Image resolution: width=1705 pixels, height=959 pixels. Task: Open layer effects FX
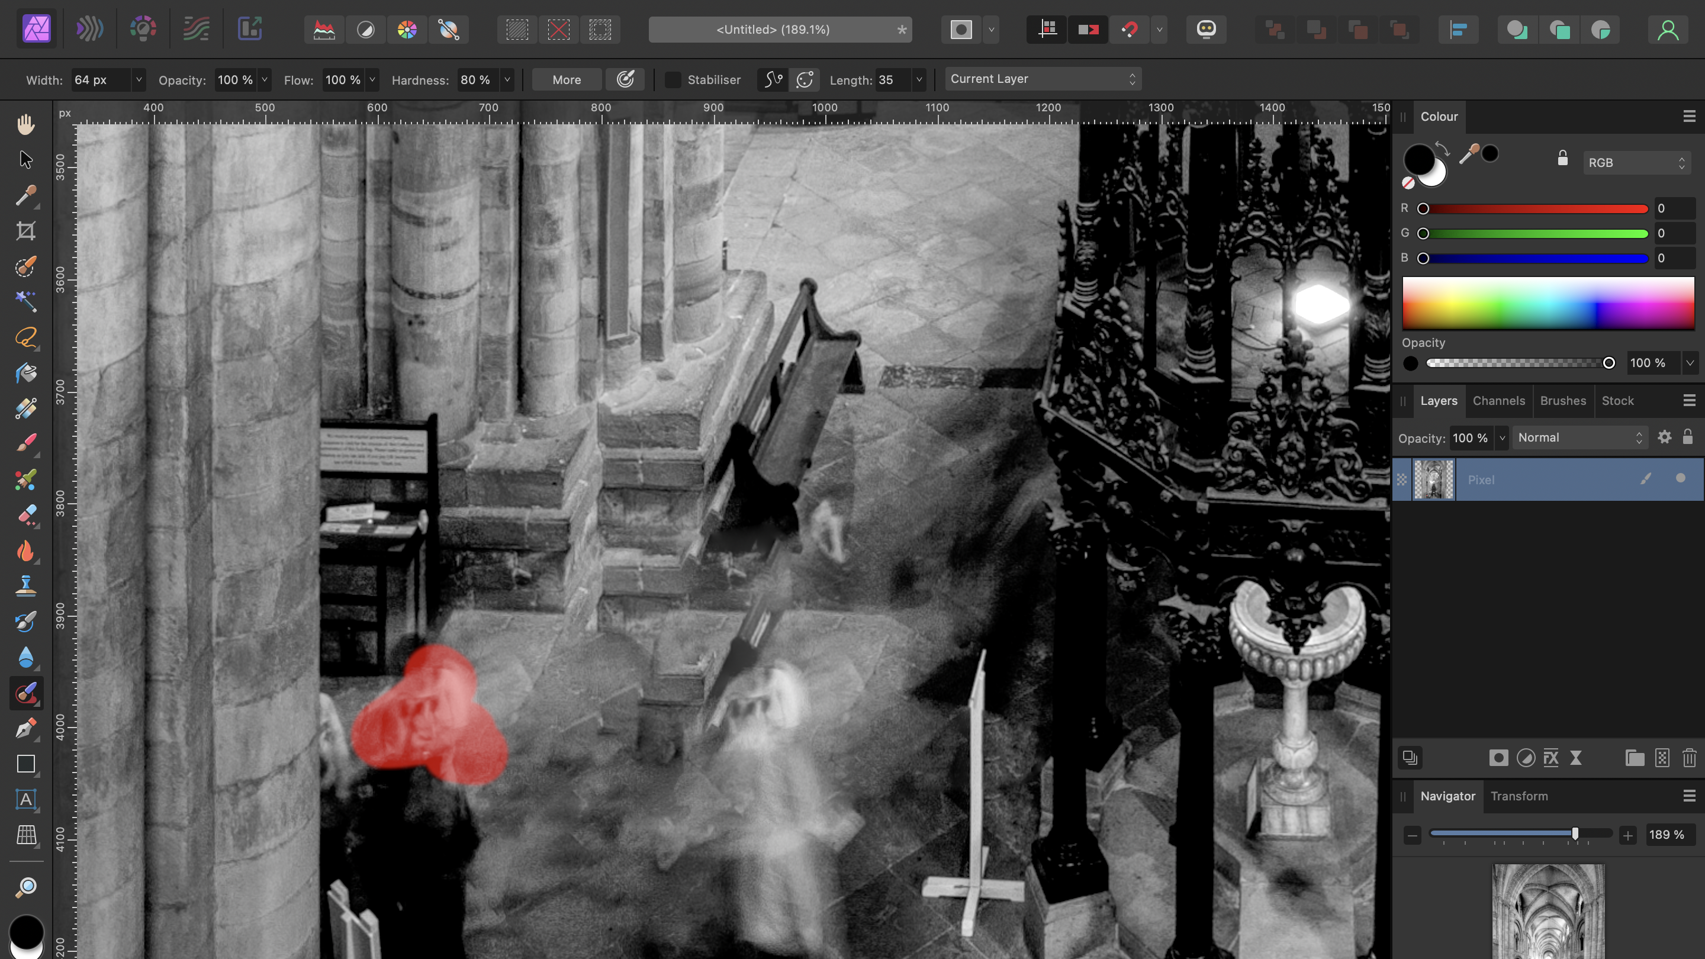click(1551, 758)
